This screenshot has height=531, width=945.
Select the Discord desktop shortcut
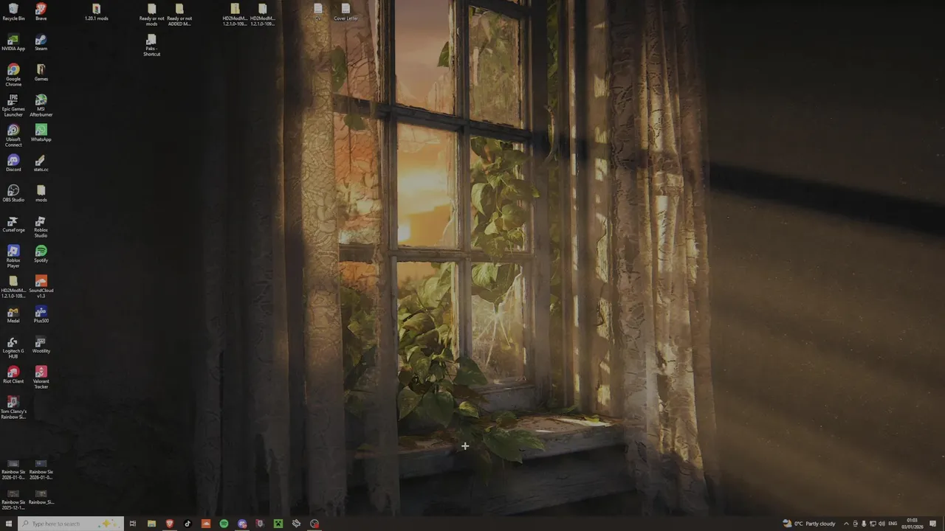[13, 163]
